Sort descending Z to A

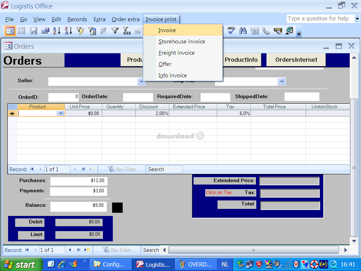coord(68,31)
